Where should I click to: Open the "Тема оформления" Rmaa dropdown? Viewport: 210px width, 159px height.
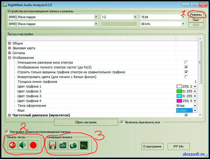click(x=195, y=106)
